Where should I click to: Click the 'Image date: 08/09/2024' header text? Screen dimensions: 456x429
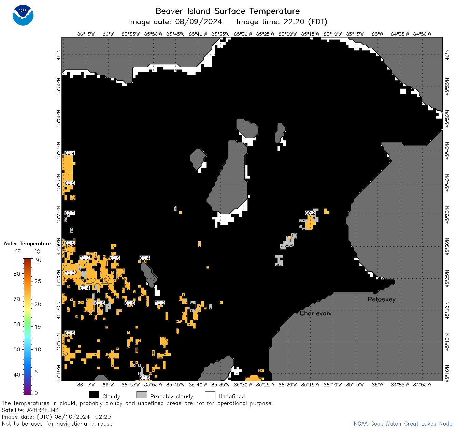[x=175, y=22]
